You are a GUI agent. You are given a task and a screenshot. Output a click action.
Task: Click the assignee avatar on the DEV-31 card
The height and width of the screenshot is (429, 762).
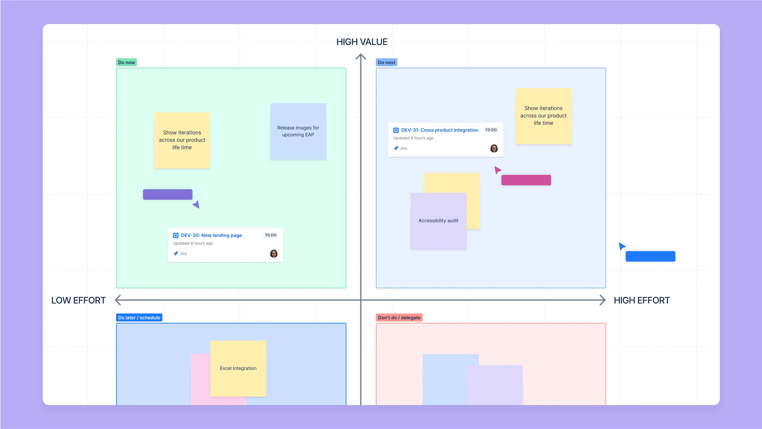click(x=494, y=148)
